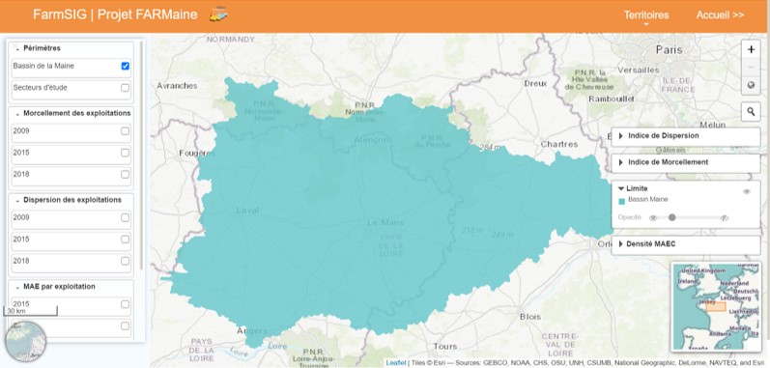Click the globe default extent icon
Screen dimensions: 770x368
click(751, 85)
